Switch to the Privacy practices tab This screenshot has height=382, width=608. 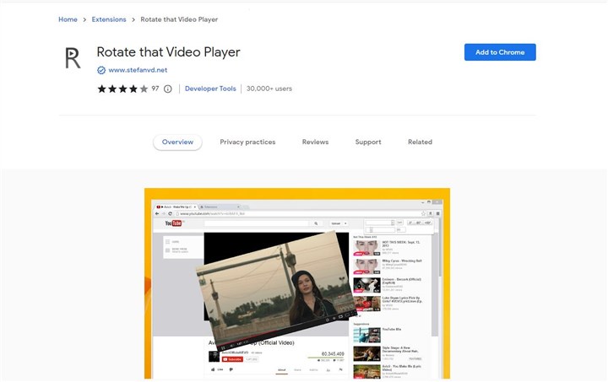(247, 142)
